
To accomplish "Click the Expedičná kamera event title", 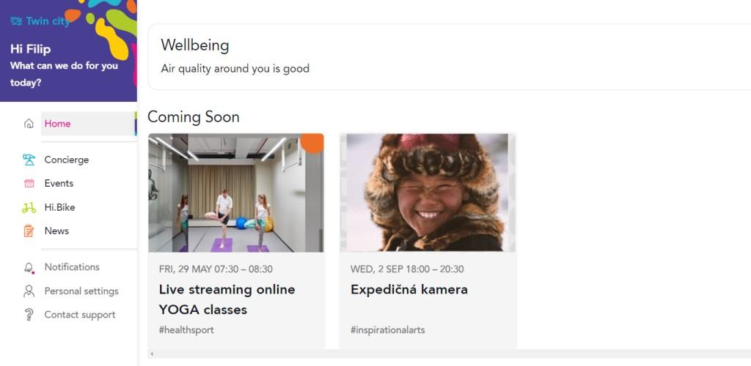I will click(409, 290).
